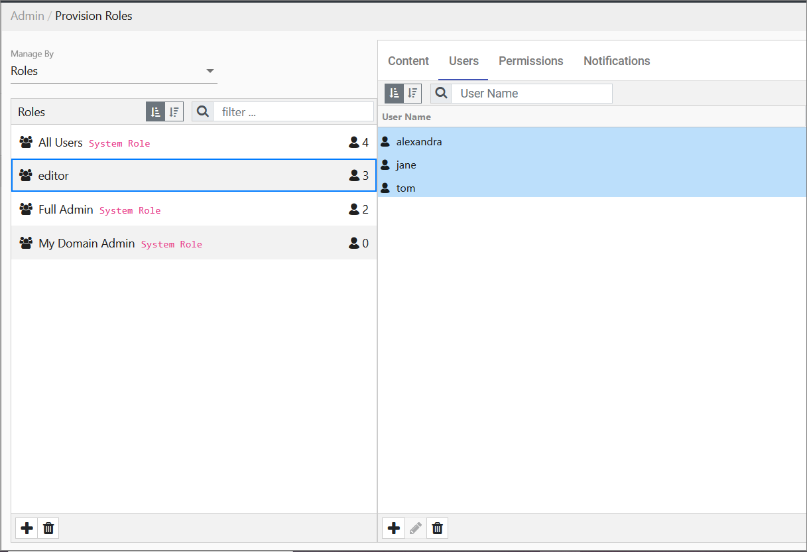Select user tom
Image resolution: width=807 pixels, height=552 pixels.
(x=592, y=188)
